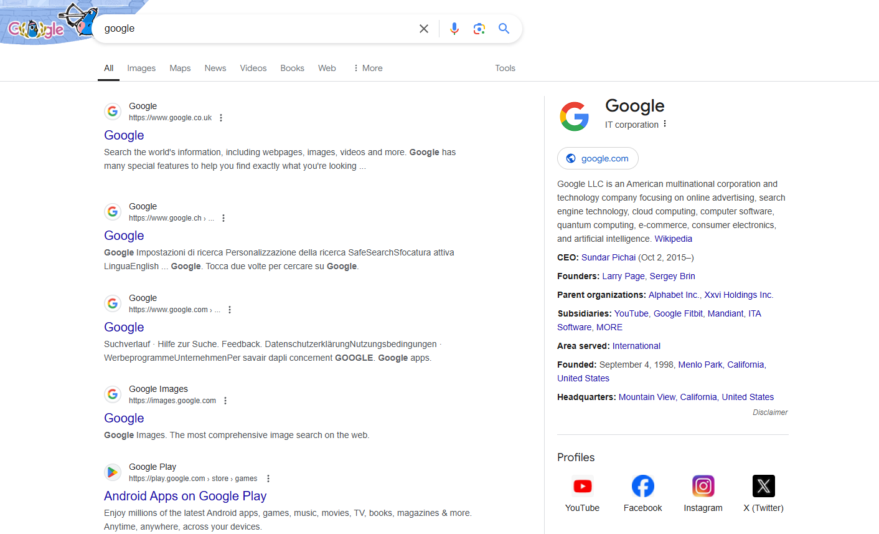Open three-dot menu for images.google.com result
Screen dimensions: 879x534
(225, 401)
